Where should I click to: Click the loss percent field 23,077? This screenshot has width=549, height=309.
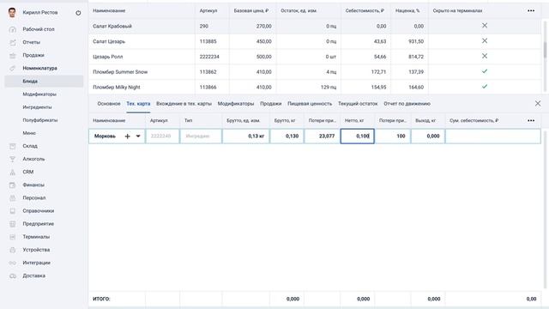pos(323,136)
